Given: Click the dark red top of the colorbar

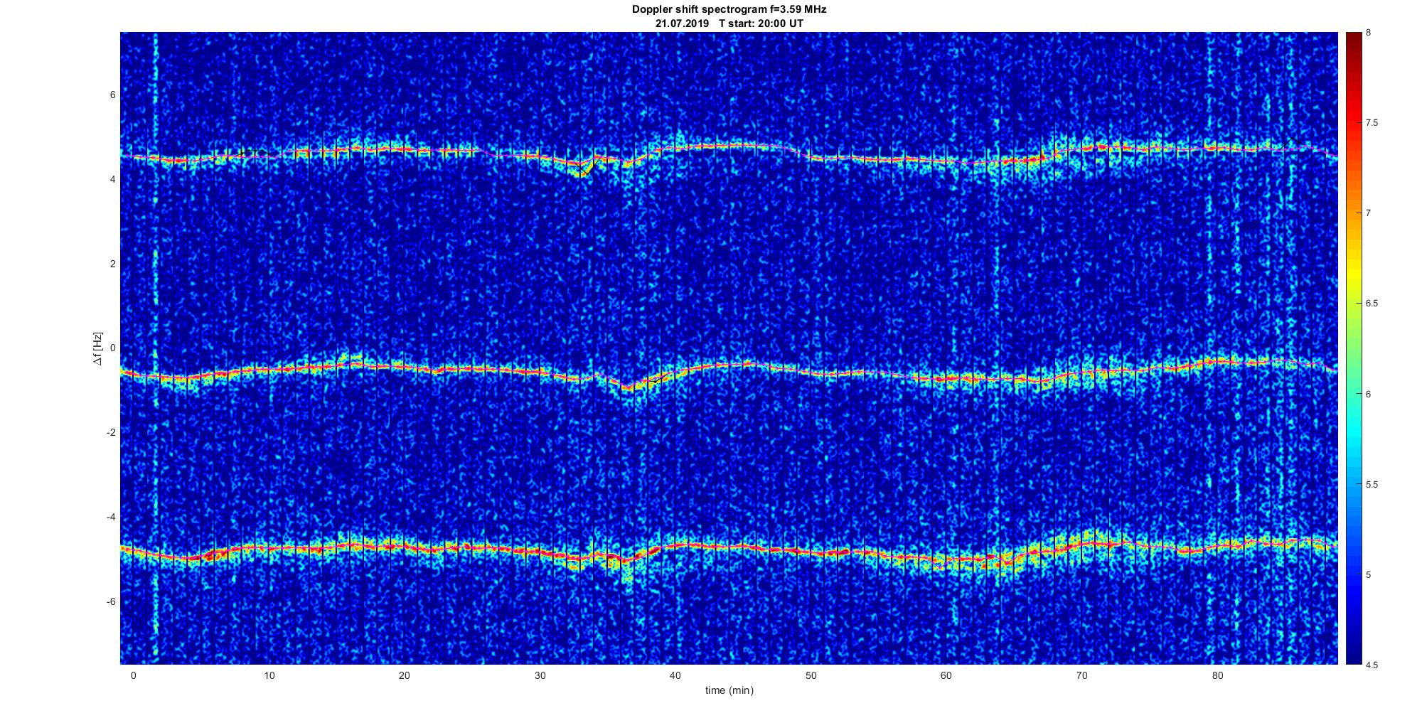Looking at the screenshot, I should pos(1353,43).
